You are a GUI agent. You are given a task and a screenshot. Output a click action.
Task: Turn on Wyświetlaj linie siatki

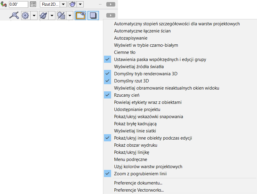[180, 131]
